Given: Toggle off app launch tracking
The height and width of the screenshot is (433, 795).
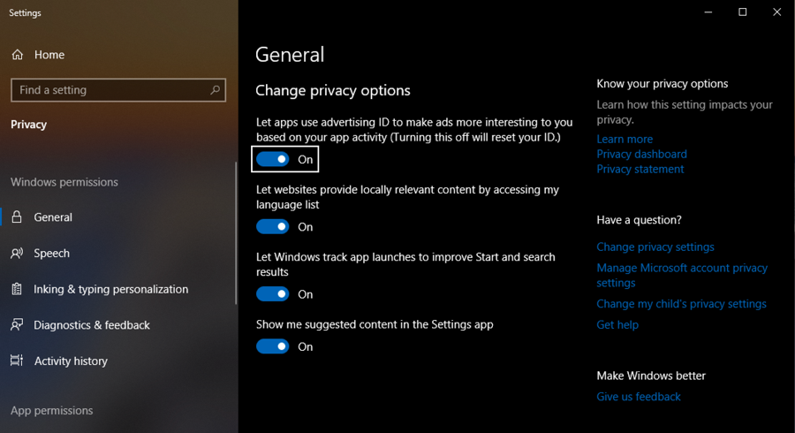Looking at the screenshot, I should click(273, 294).
